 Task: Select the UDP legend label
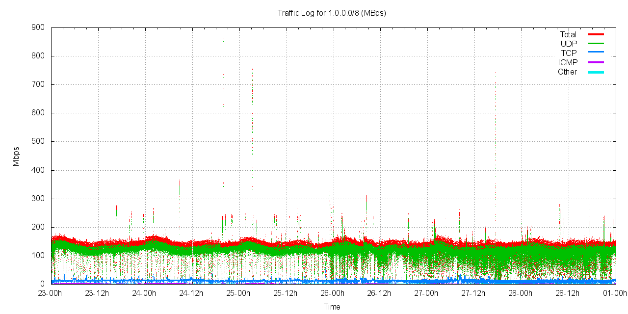pos(569,44)
